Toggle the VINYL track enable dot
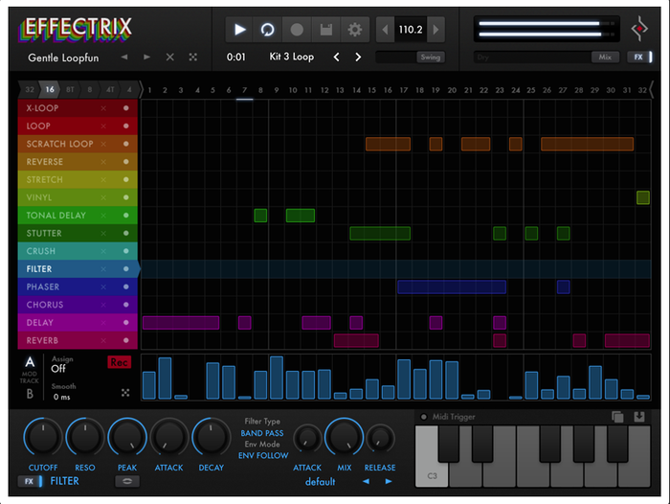Screen dimensions: 670x504 [126, 197]
